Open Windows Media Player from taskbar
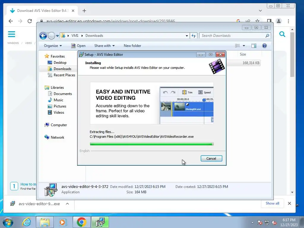 pyautogui.click(x=63, y=222)
